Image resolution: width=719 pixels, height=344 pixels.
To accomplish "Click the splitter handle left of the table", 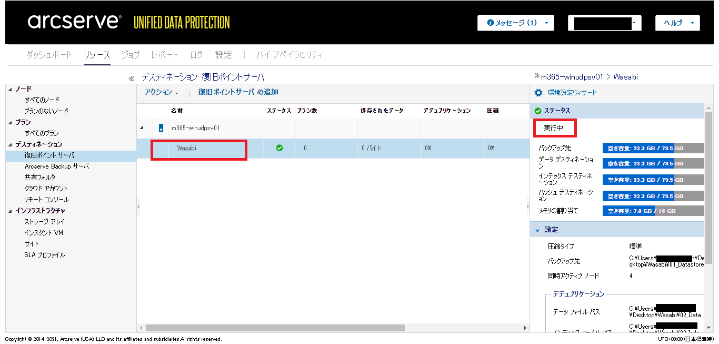I will click(138, 207).
